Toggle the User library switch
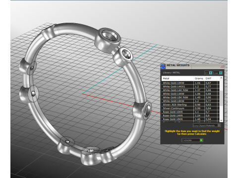 [x=218, y=73]
